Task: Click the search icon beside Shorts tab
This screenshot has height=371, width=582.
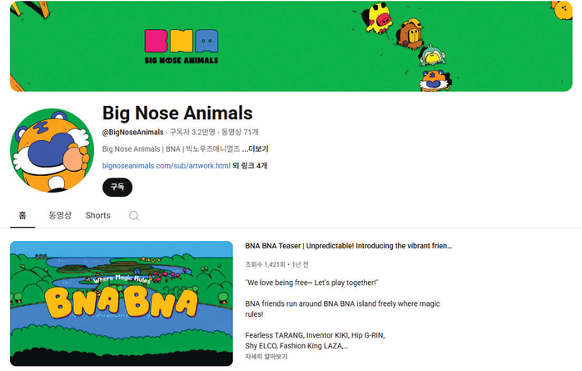Action: tap(133, 216)
